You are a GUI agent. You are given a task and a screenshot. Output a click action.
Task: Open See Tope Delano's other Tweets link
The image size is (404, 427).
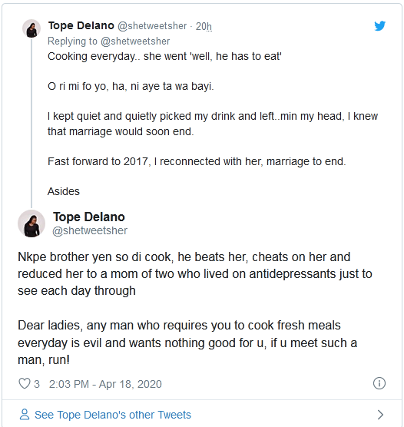click(x=113, y=415)
